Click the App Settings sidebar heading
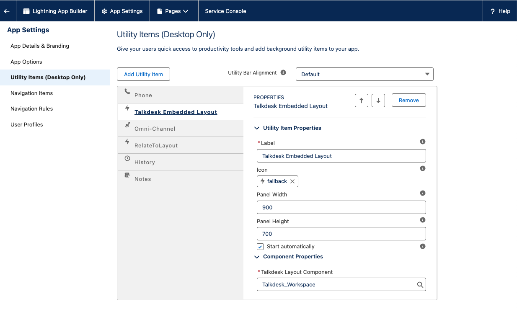 (28, 30)
